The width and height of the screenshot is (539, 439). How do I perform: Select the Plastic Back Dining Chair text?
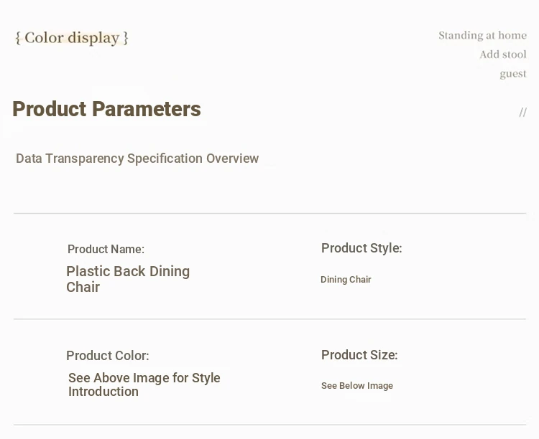coord(127,279)
